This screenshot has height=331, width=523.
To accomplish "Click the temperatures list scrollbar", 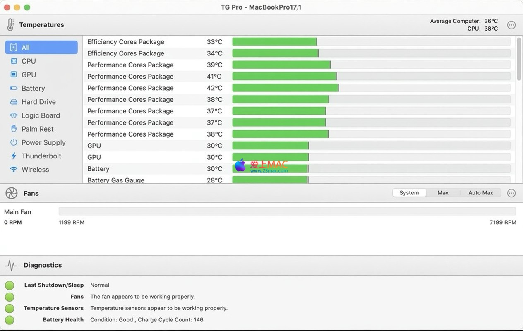I will pos(519,59).
